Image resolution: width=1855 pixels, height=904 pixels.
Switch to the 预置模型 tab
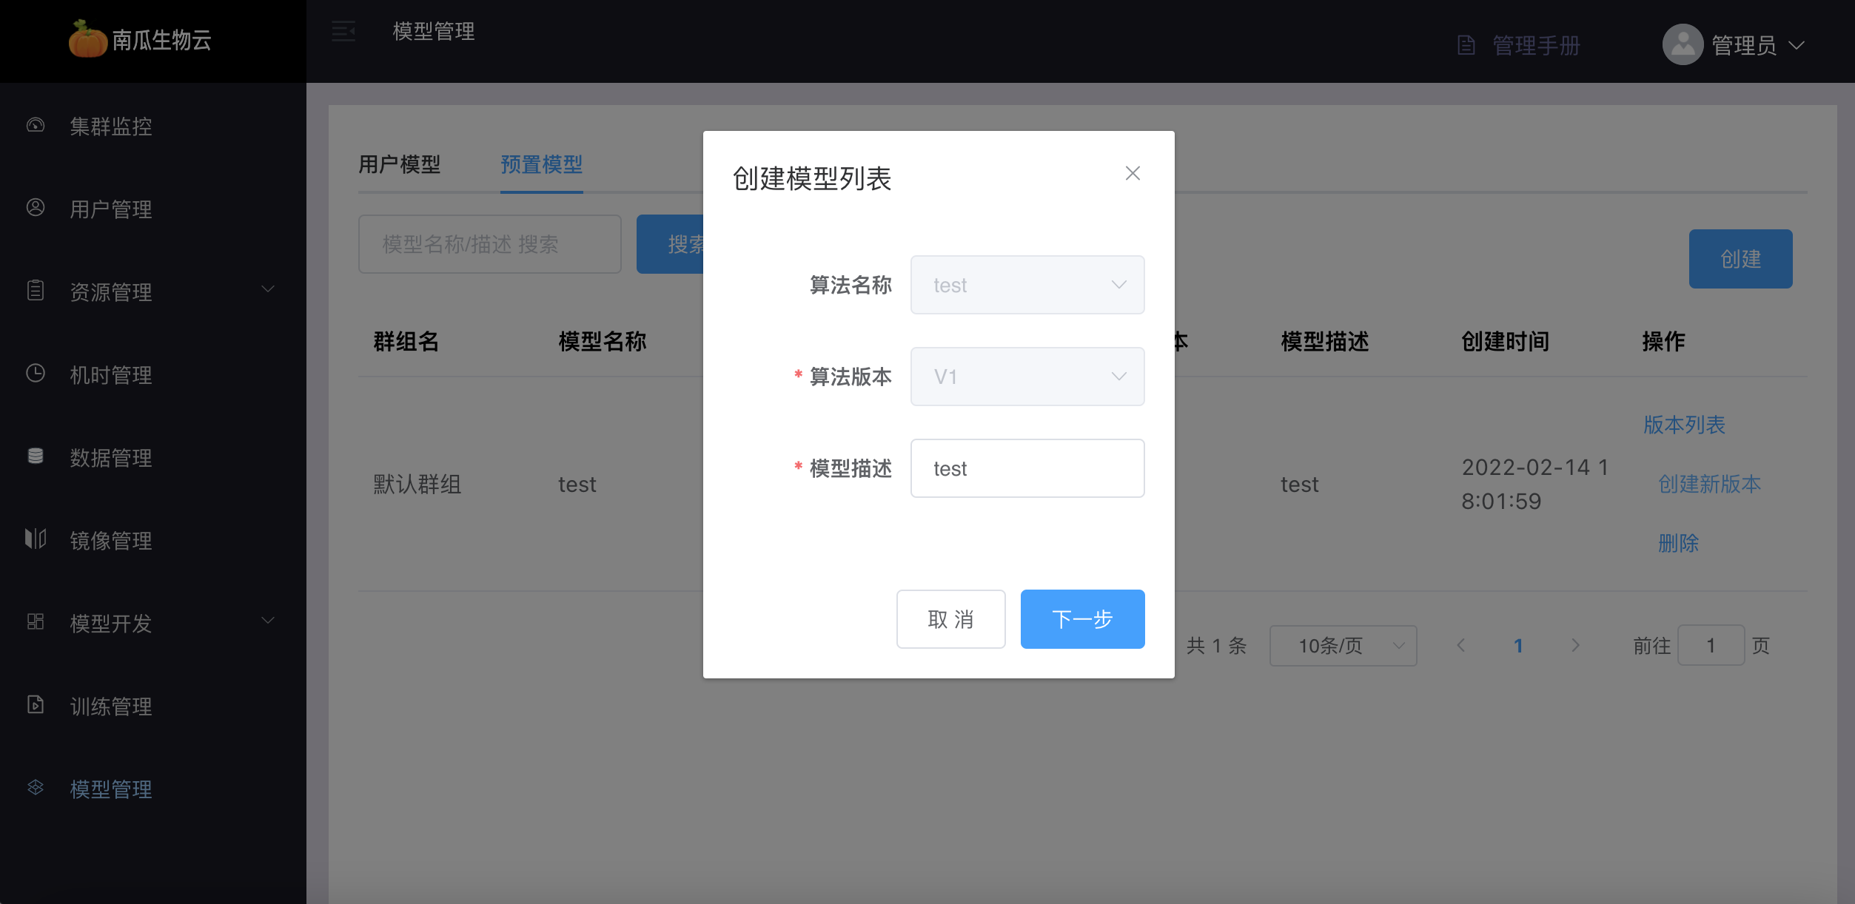click(542, 164)
